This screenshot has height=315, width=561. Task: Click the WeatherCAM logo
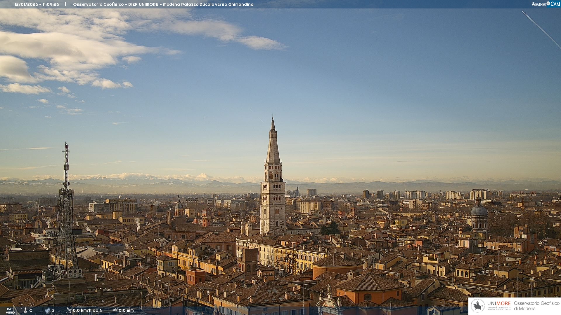coord(546,4)
